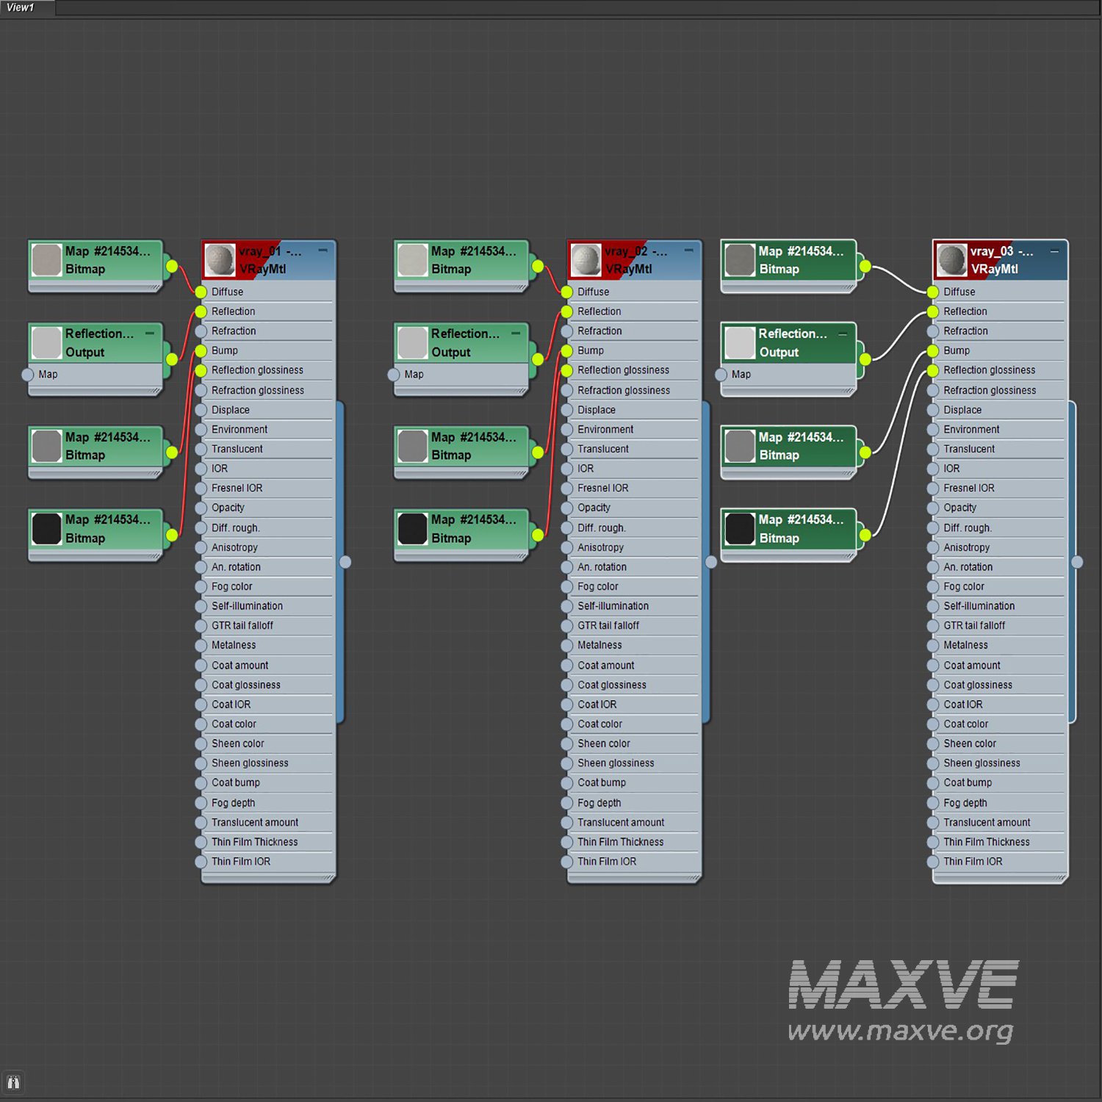
Task: Collapse the vray_02 material node
Action: pyautogui.click(x=688, y=251)
